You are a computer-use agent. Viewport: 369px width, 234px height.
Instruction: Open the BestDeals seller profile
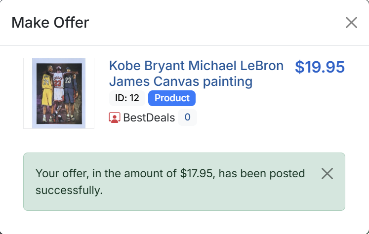click(x=149, y=117)
